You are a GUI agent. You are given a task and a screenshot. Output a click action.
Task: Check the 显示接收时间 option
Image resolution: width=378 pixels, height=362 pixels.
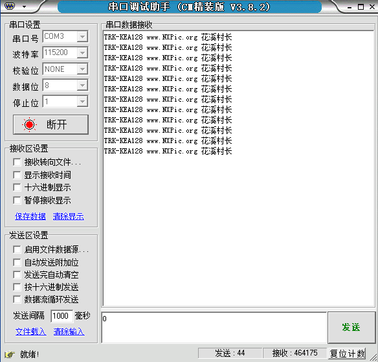point(17,175)
